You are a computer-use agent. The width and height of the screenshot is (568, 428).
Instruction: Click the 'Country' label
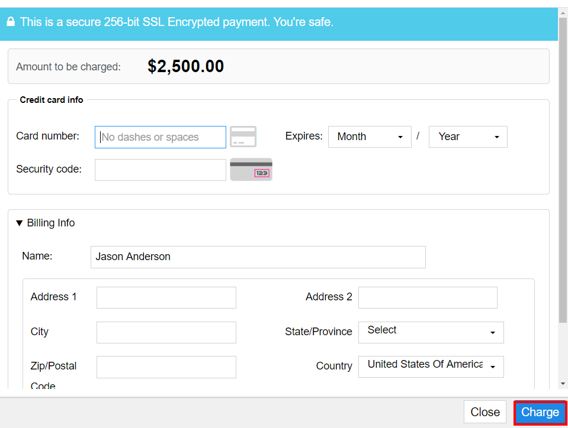334,366
